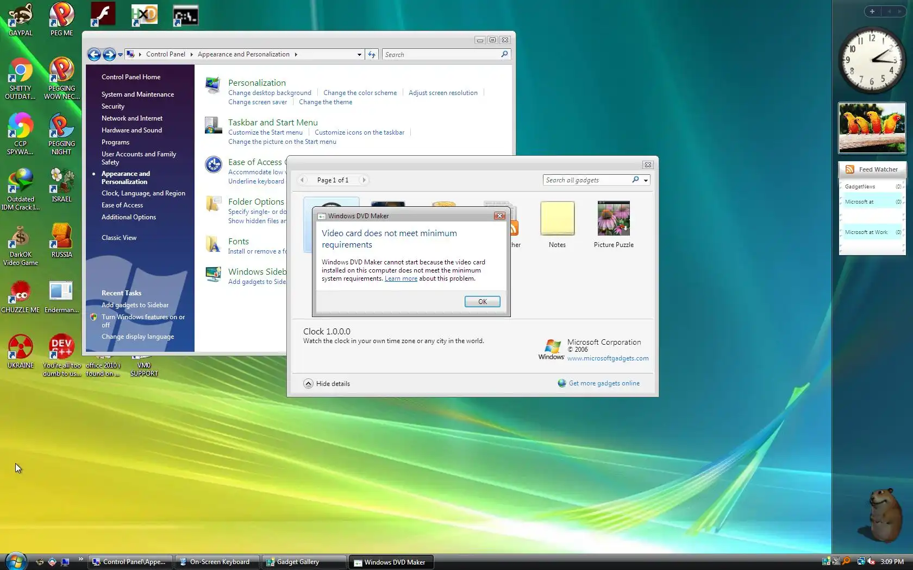Click Adjust screen resolution link

(x=443, y=93)
